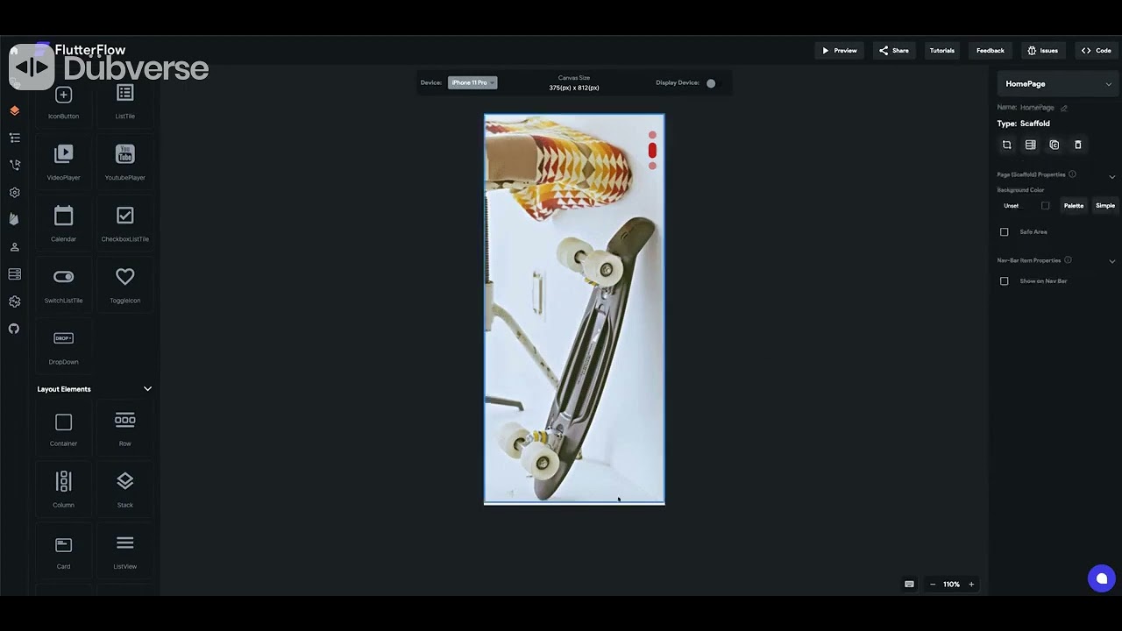The height and width of the screenshot is (631, 1122).
Task: Click the edit pencil beside page name
Action: (x=1064, y=108)
